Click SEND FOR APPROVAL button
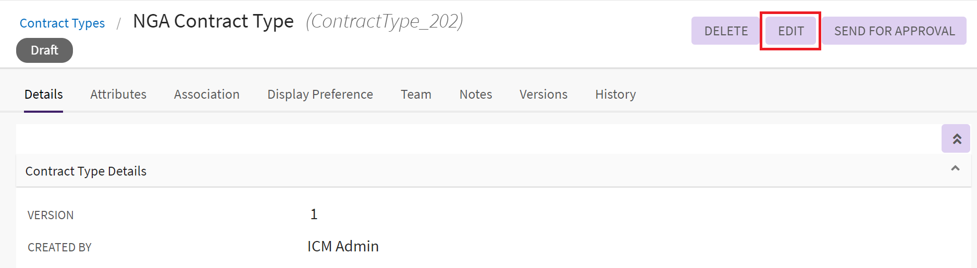The height and width of the screenshot is (268, 977). 894,31
